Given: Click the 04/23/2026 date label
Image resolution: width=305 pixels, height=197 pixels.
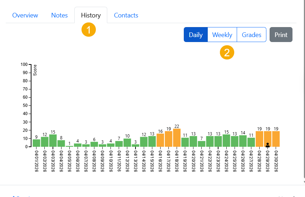Looking at the screenshot, I should [x=218, y=161].
